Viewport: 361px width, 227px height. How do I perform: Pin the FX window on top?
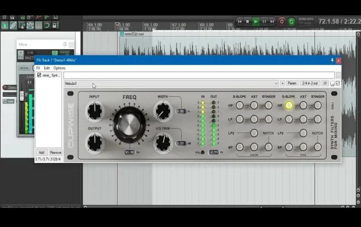(x=332, y=60)
